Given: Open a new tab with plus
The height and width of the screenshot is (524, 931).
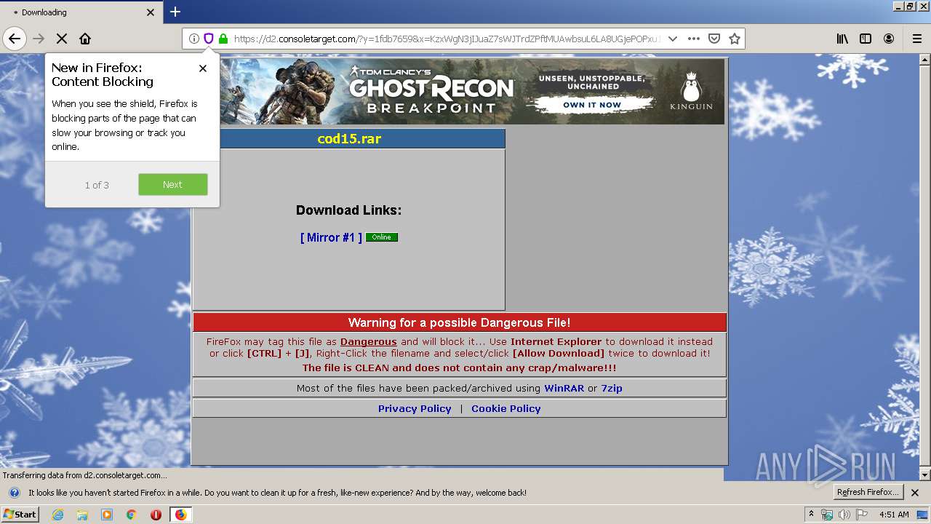Looking at the screenshot, I should tap(175, 12).
